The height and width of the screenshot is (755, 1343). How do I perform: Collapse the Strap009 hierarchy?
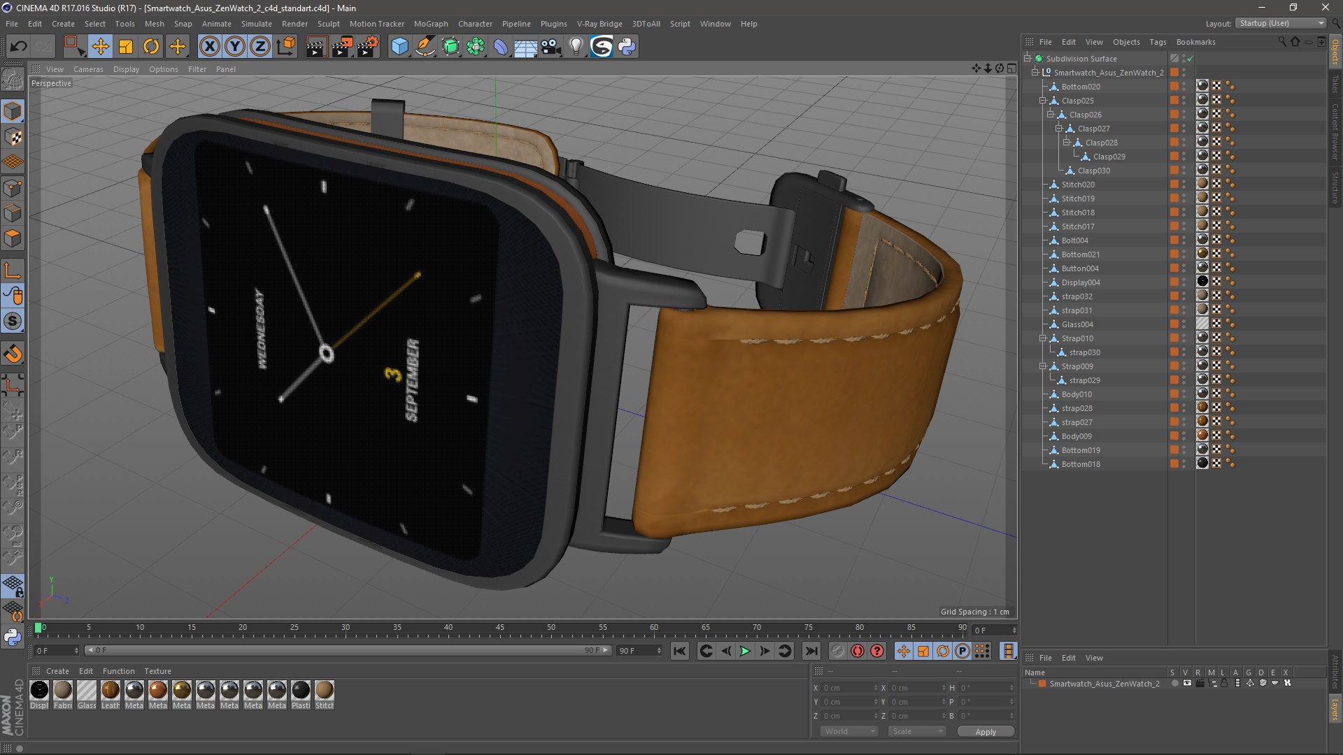click(1043, 366)
